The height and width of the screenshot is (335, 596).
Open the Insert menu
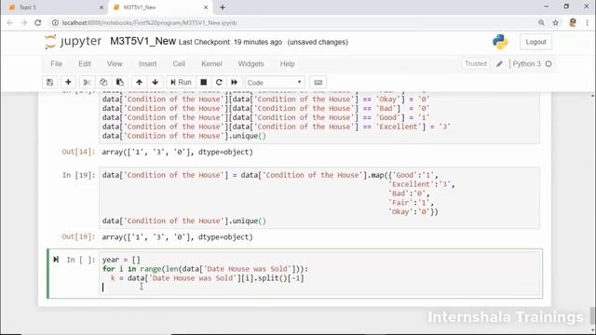[x=147, y=64]
